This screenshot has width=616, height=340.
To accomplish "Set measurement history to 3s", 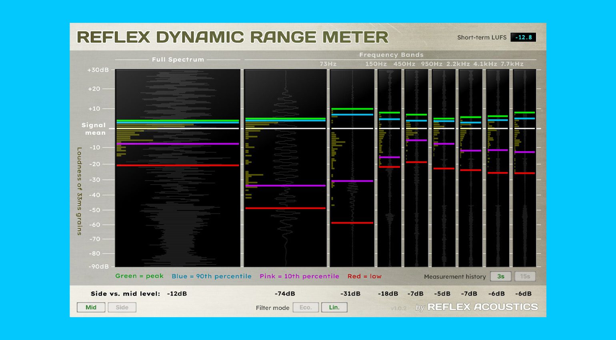I will (x=500, y=276).
